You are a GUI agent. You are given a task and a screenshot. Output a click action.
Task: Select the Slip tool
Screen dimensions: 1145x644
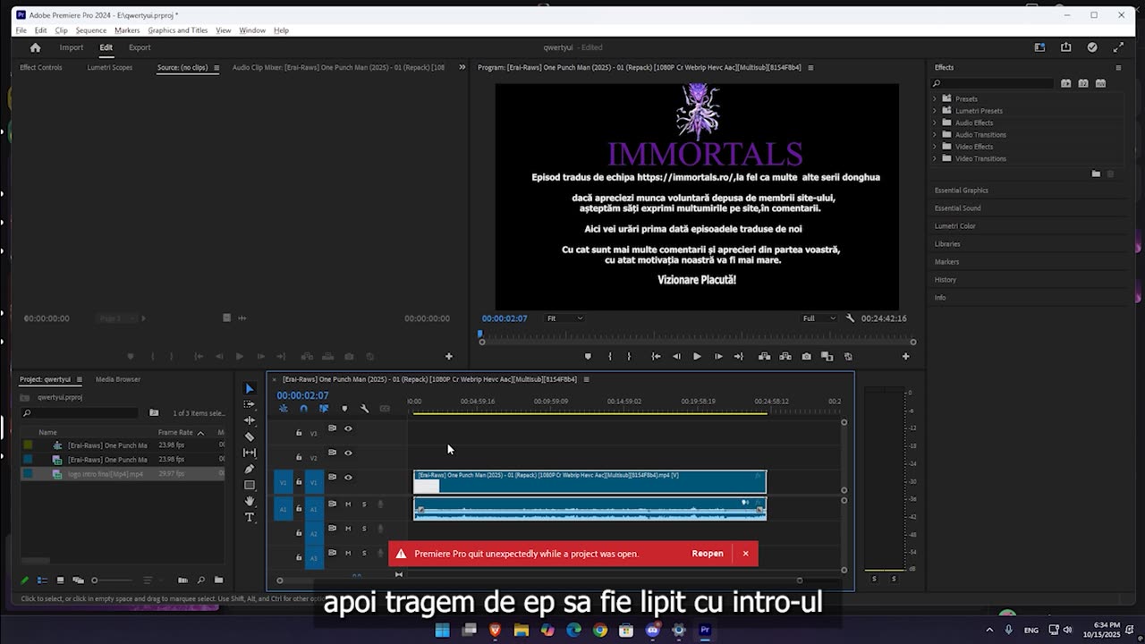(250, 453)
